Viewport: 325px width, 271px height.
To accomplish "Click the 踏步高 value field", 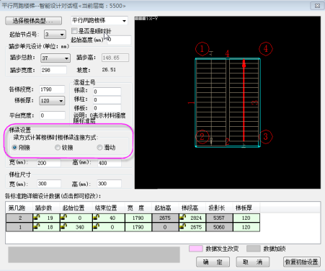I will point(115,58).
